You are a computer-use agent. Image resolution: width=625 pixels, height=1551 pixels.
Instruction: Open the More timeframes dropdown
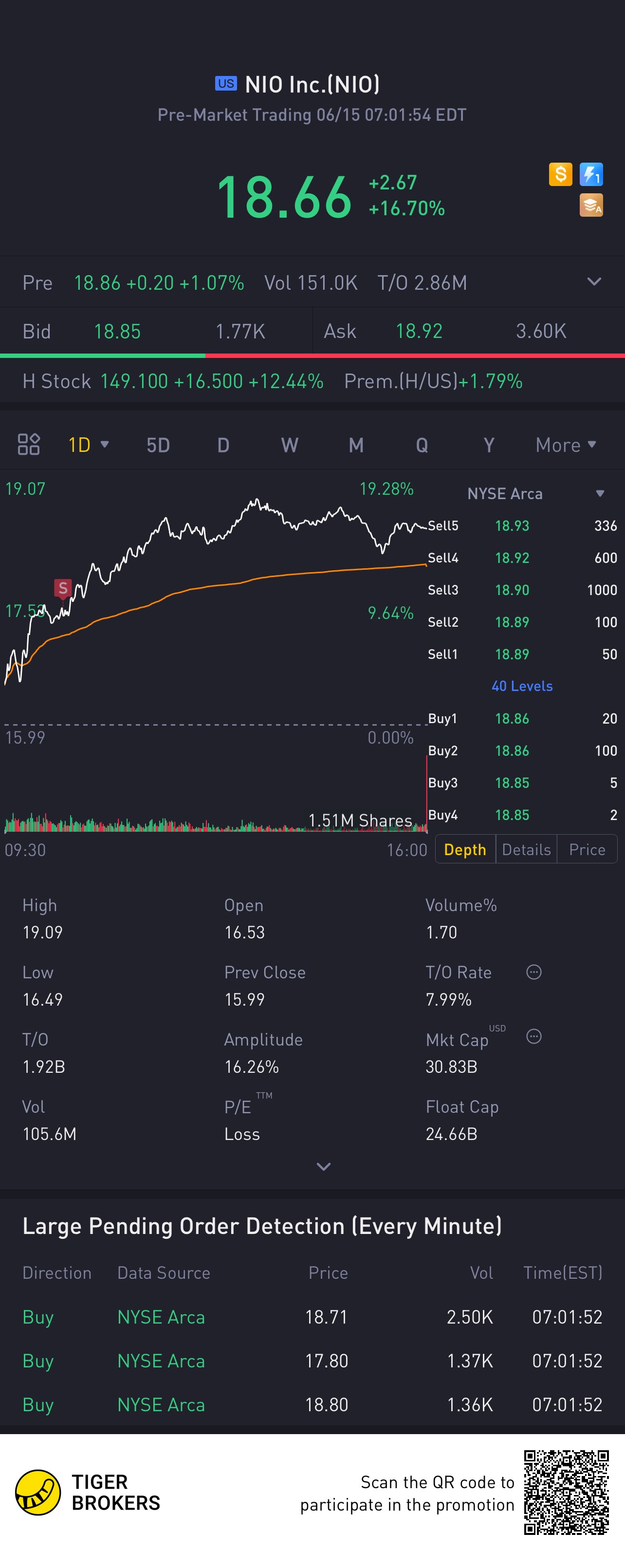[566, 445]
